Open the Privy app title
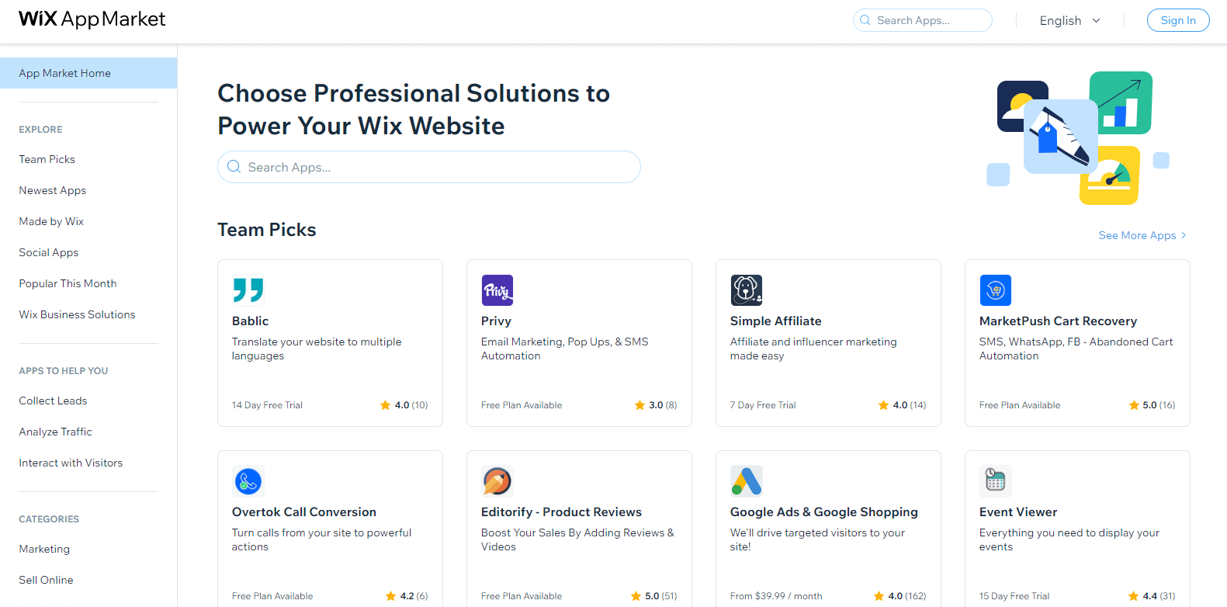 point(497,321)
